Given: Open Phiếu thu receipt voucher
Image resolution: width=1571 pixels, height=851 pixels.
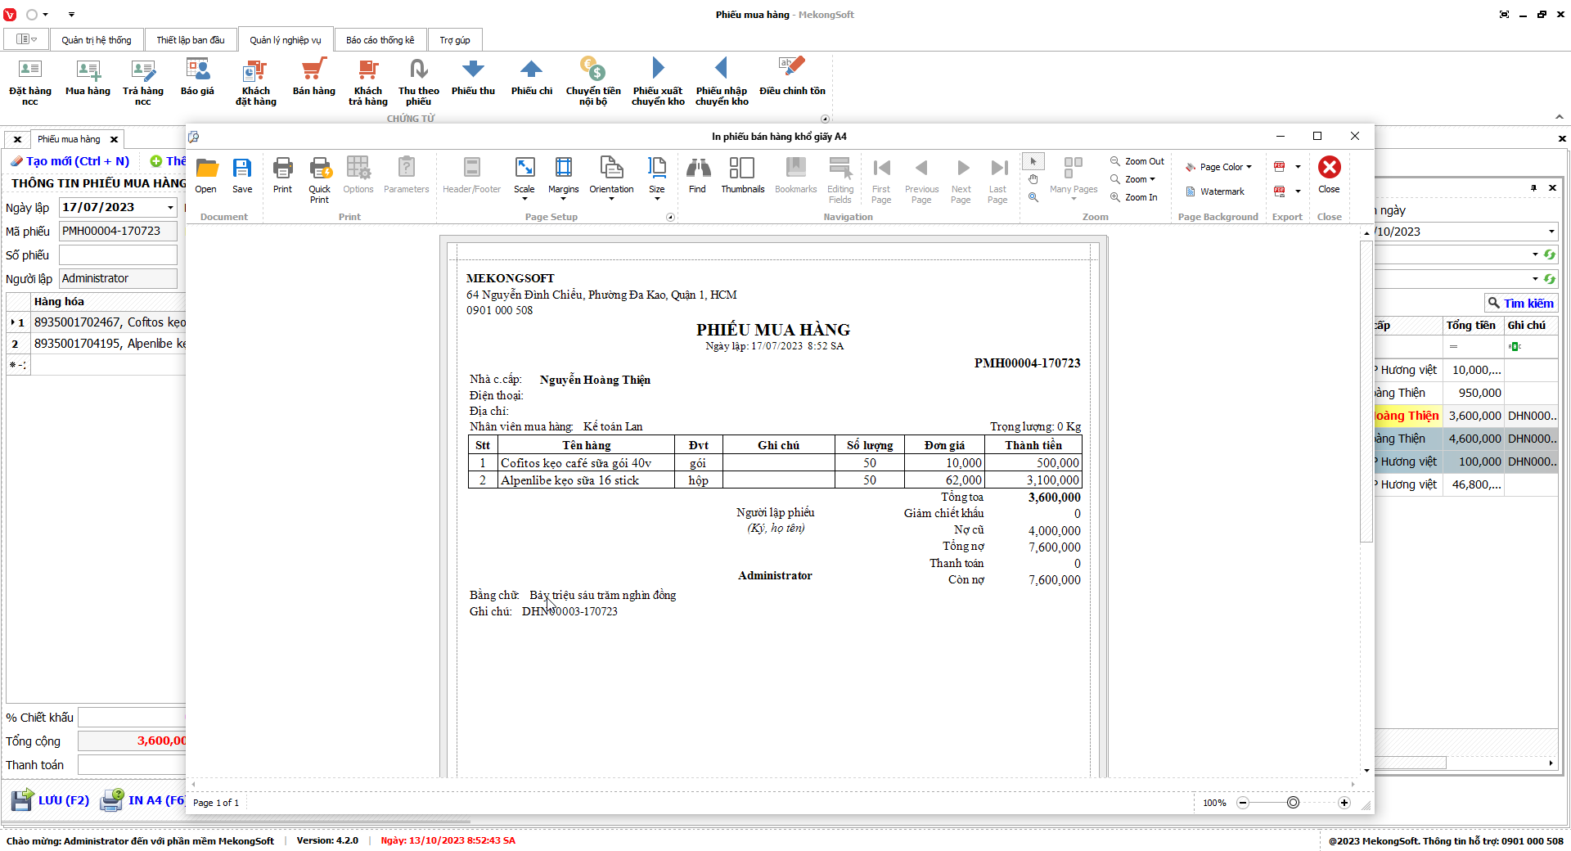Looking at the screenshot, I should (x=473, y=78).
